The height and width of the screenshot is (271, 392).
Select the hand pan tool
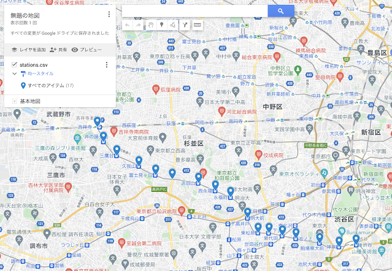(150, 25)
